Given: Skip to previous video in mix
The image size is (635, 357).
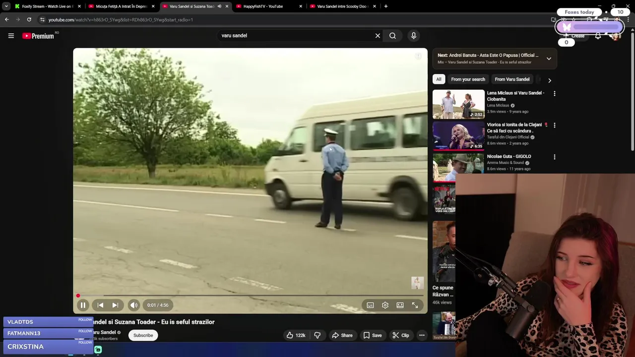Looking at the screenshot, I should pyautogui.click(x=100, y=305).
